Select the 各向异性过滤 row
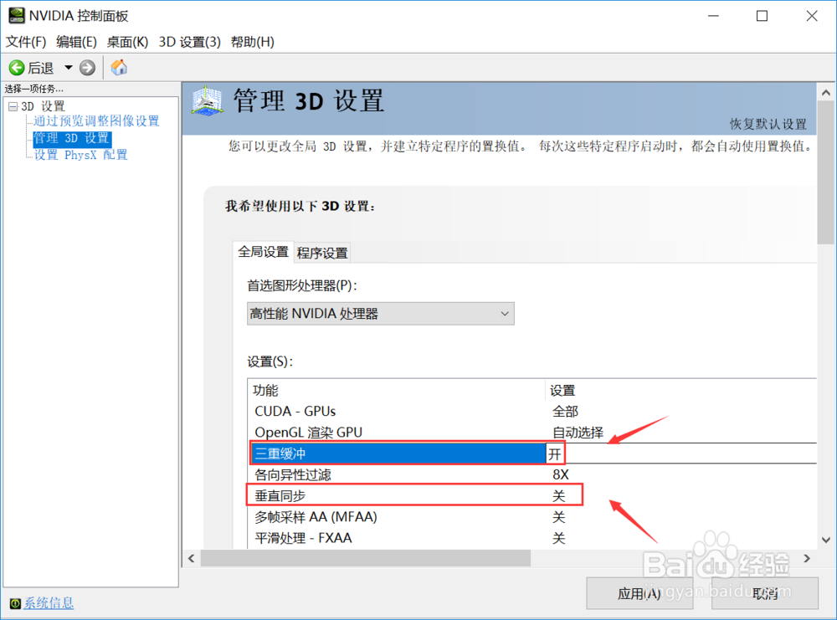This screenshot has height=620, width=837. click(x=531, y=474)
